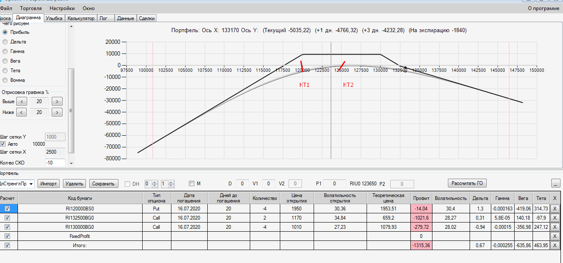Remove the RI130000BG0 row with X
This screenshot has height=263, width=563.
[554, 227]
